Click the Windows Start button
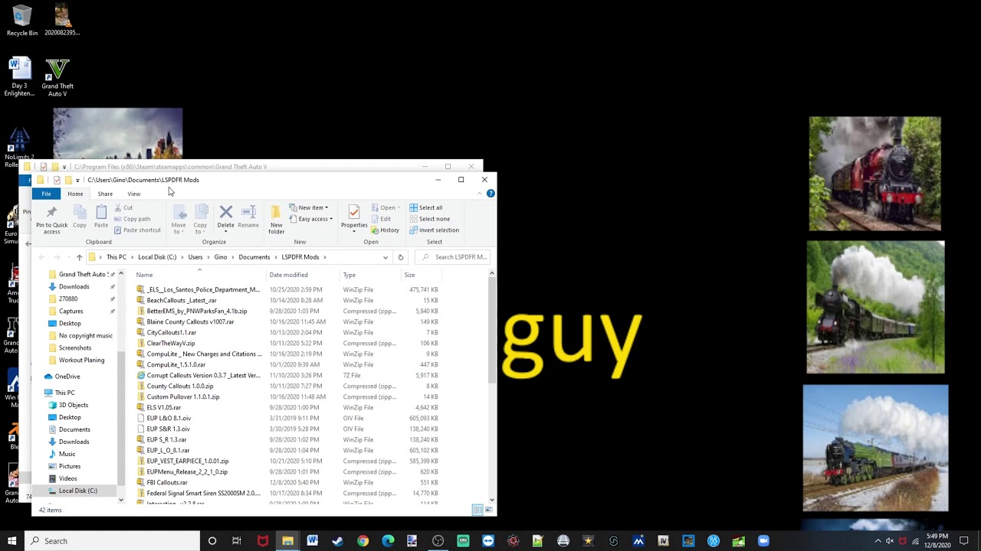981x551 pixels. [x=11, y=541]
